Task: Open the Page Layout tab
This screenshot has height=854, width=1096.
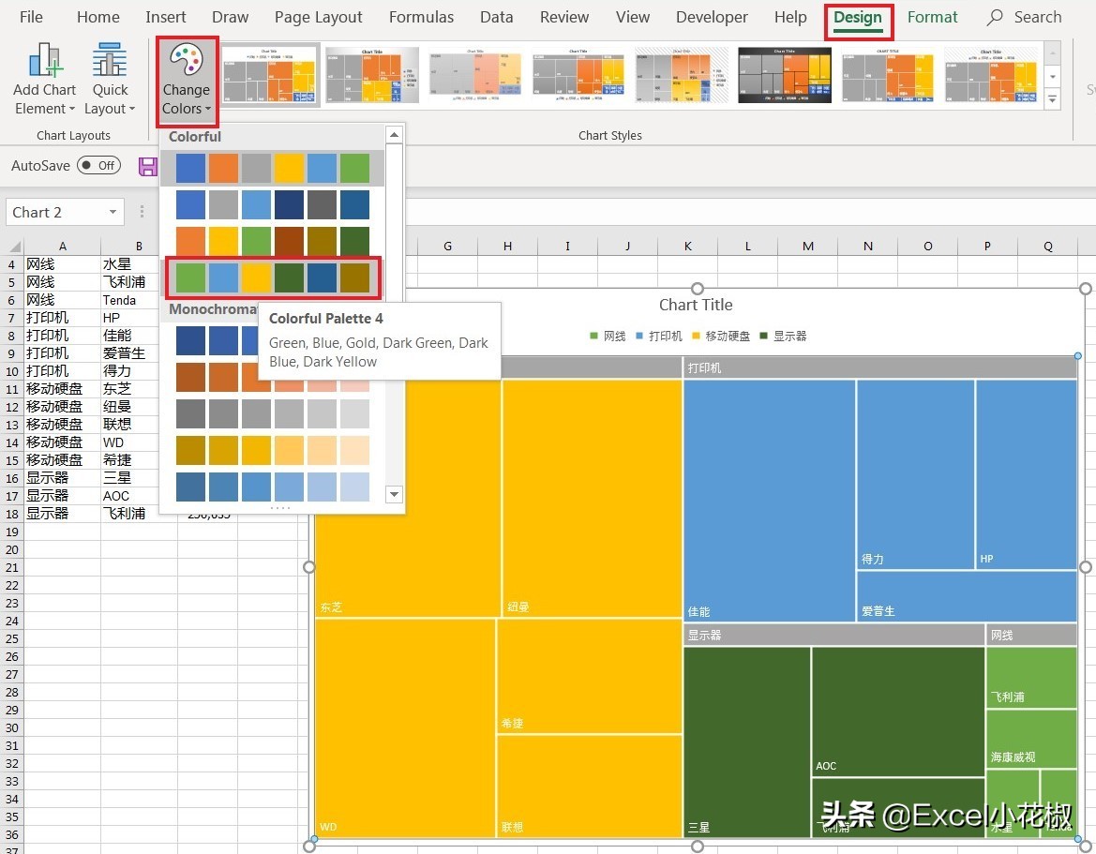Action: coord(318,18)
